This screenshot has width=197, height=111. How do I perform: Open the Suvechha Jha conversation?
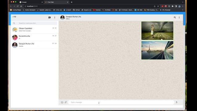point(34,37)
